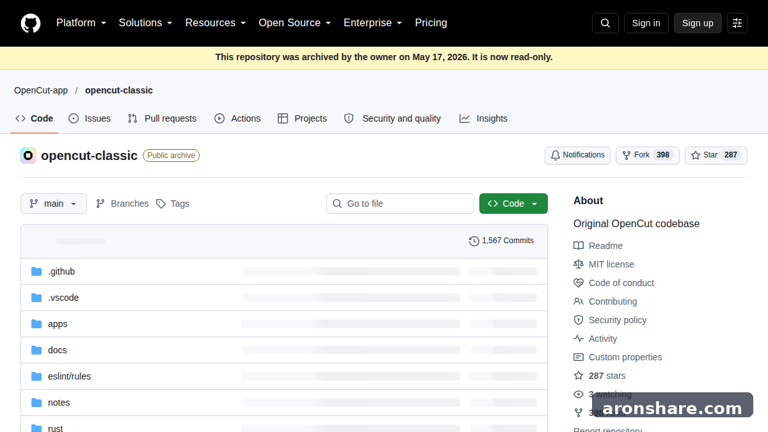Click the opencut-classic repository avatar icon
This screenshot has height=432, width=768.
pyautogui.click(x=28, y=156)
